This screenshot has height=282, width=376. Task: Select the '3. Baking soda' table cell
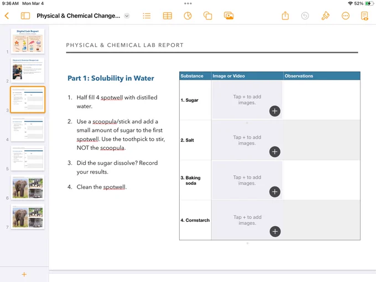click(x=195, y=180)
